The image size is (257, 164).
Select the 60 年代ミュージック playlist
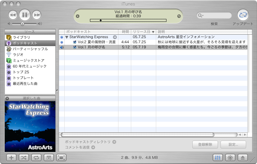coord(30,66)
